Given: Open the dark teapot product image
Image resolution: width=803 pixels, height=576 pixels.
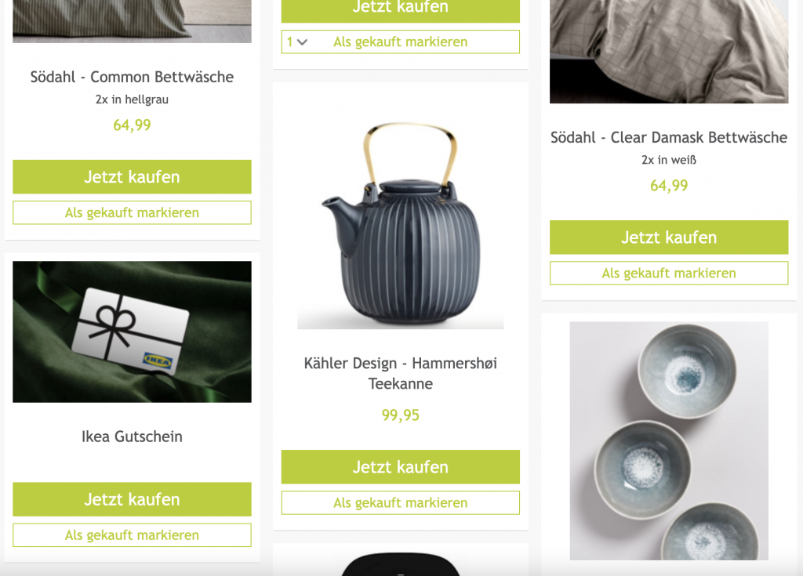Looking at the screenshot, I should [401, 225].
